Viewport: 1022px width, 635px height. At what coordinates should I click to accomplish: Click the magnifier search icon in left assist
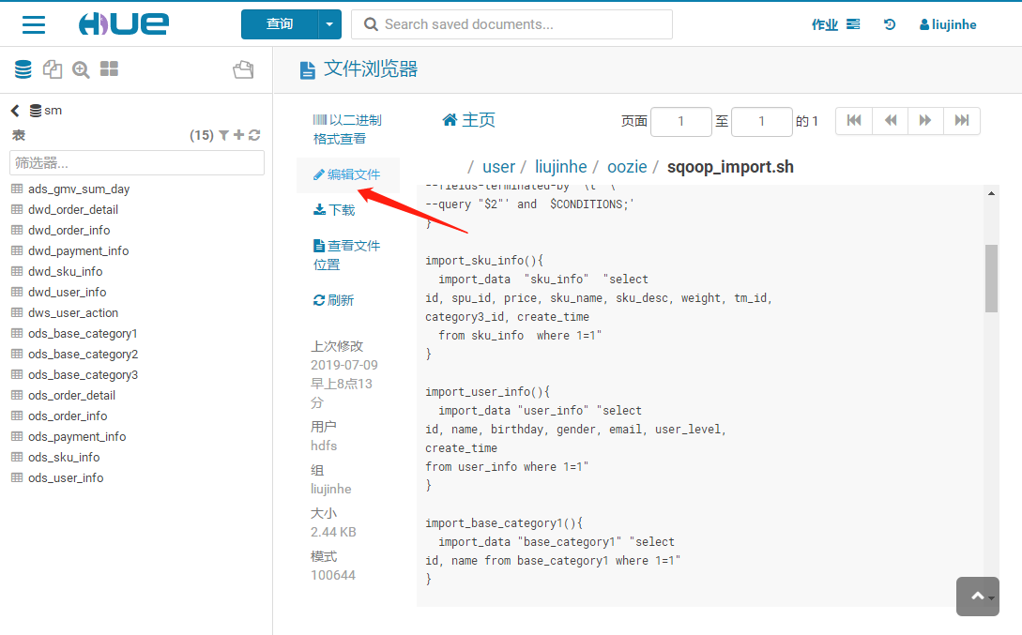pyautogui.click(x=80, y=68)
